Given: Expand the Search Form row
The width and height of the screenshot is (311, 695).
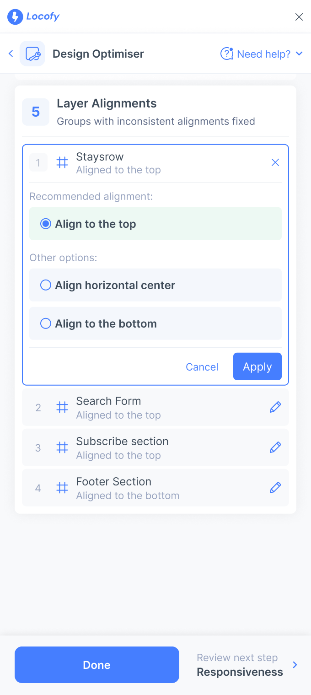Looking at the screenshot, I should 155,407.
